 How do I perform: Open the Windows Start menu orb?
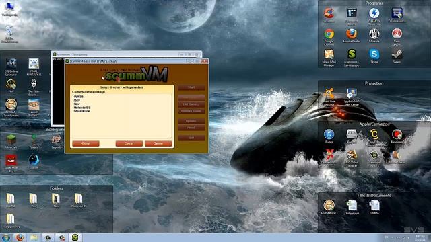6,237
